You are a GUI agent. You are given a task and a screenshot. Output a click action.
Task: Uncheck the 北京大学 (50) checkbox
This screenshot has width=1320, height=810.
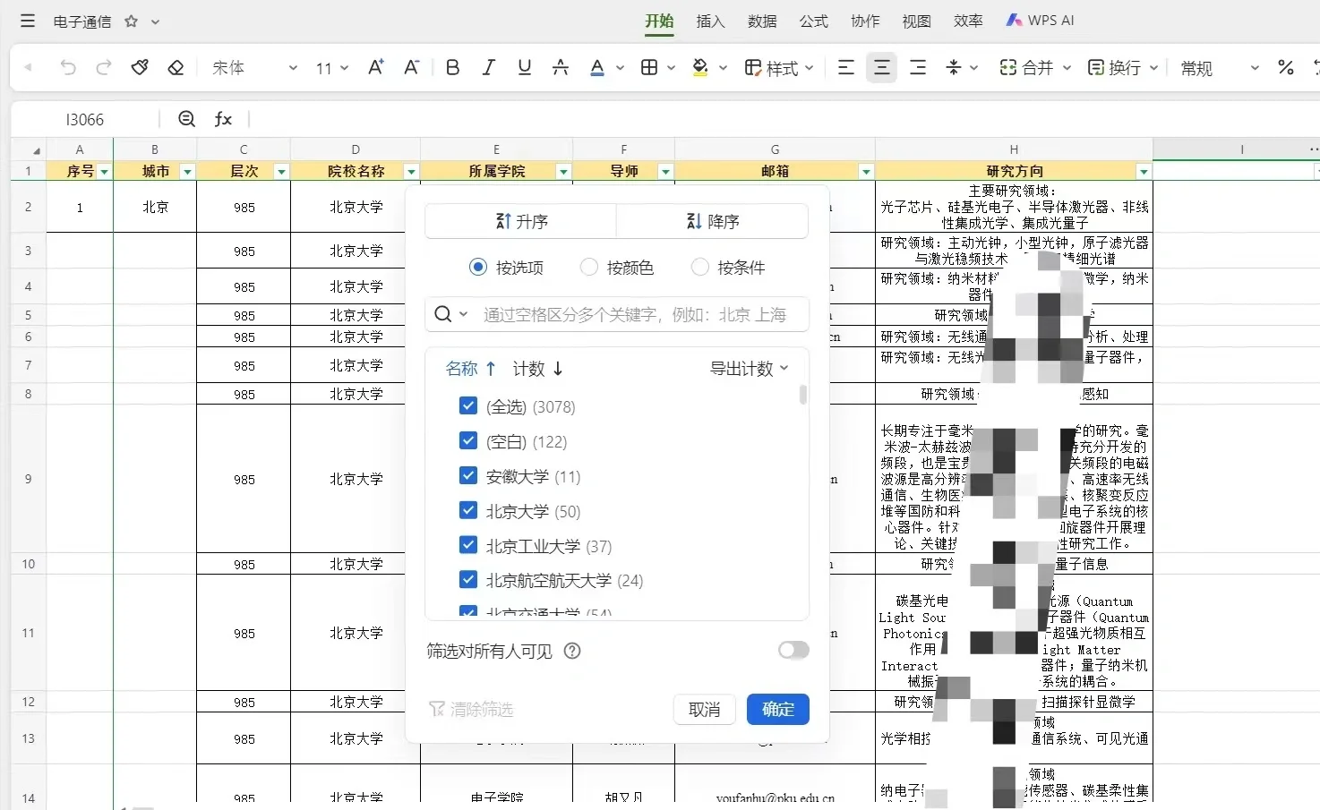coord(468,510)
